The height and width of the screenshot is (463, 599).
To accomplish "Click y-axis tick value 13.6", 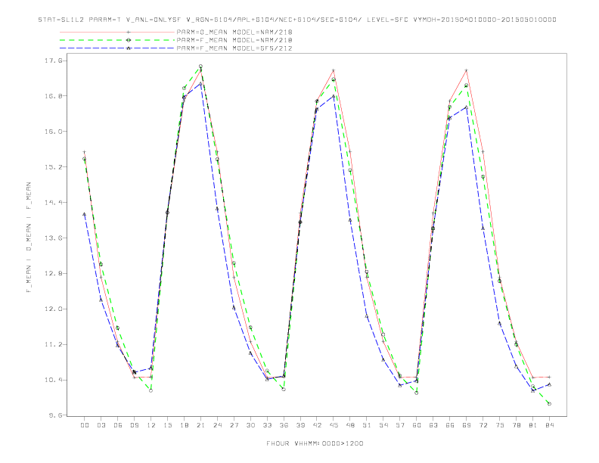I will [x=54, y=238].
